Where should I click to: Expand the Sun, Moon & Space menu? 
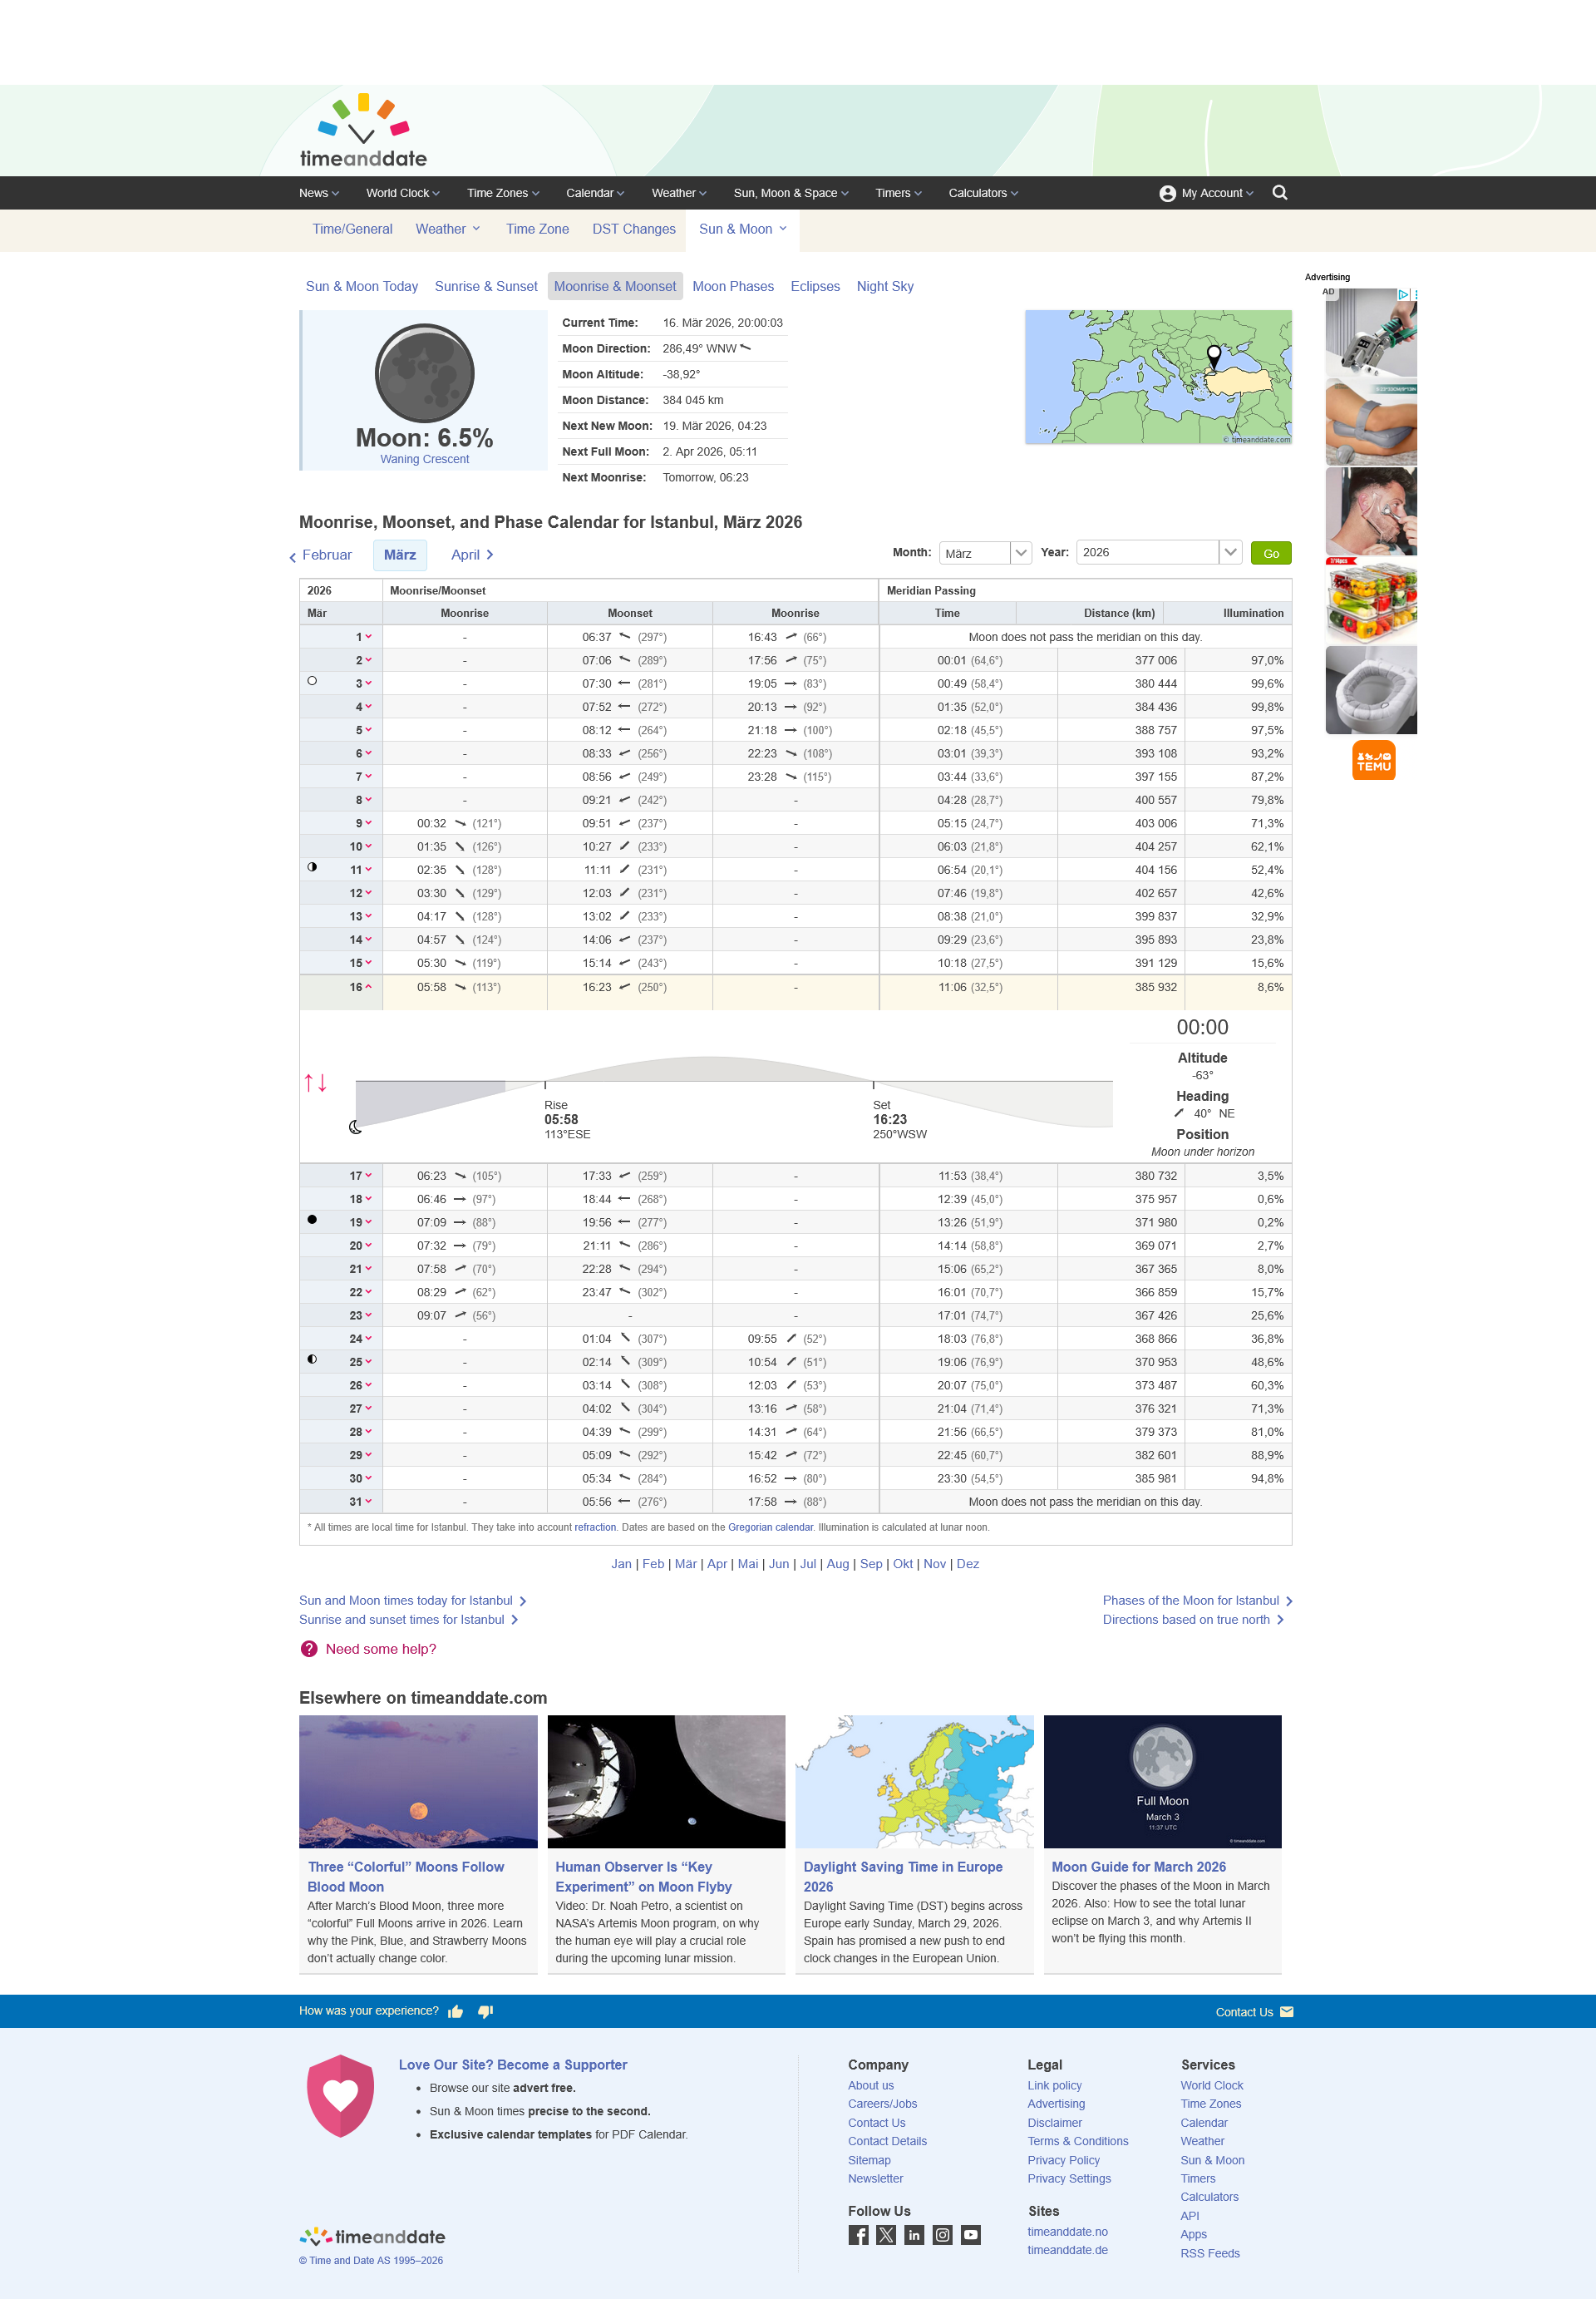pyautogui.click(x=790, y=193)
